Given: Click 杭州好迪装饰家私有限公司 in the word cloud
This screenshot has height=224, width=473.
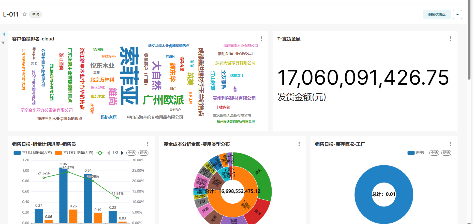Looking at the screenshot, I should (236, 122).
